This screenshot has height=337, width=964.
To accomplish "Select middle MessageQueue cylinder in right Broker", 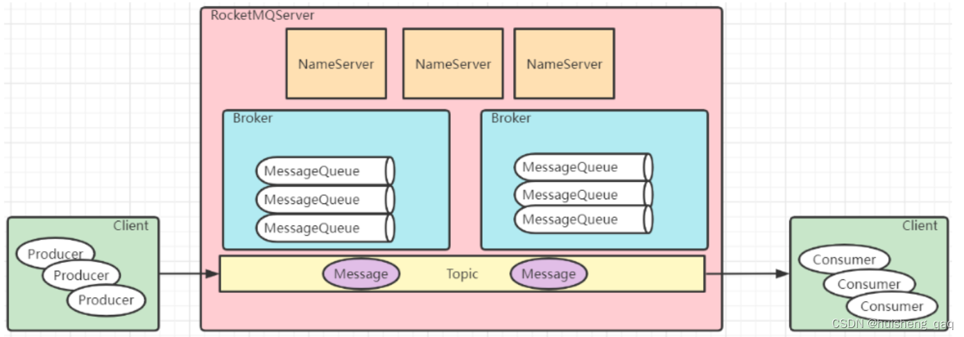I will [x=583, y=194].
